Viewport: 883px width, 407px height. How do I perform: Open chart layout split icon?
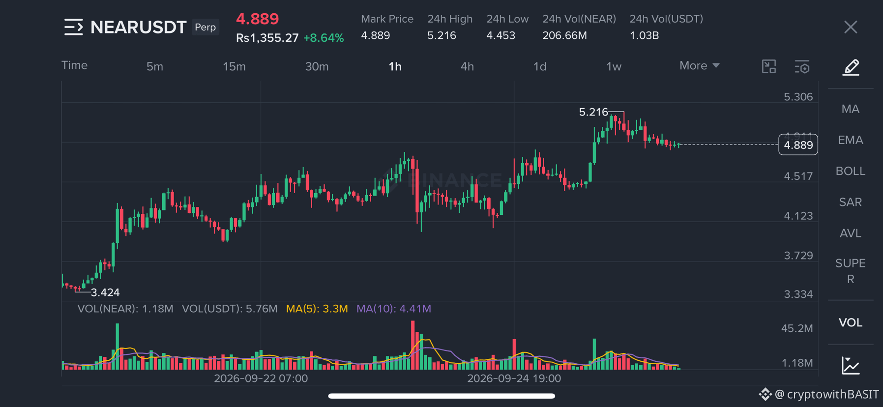tap(769, 66)
